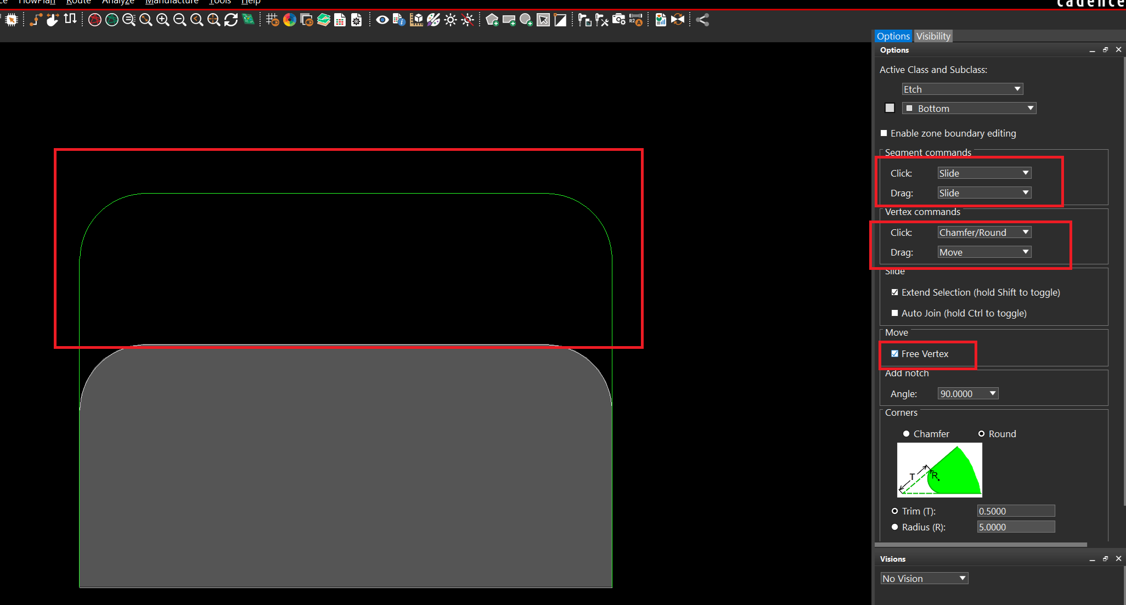
Task: Expand the No Vision dropdown
Action: [x=924, y=579]
